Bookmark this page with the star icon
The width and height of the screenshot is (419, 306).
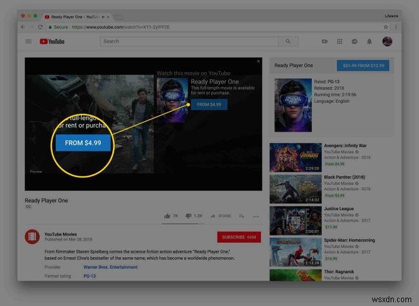click(x=385, y=27)
